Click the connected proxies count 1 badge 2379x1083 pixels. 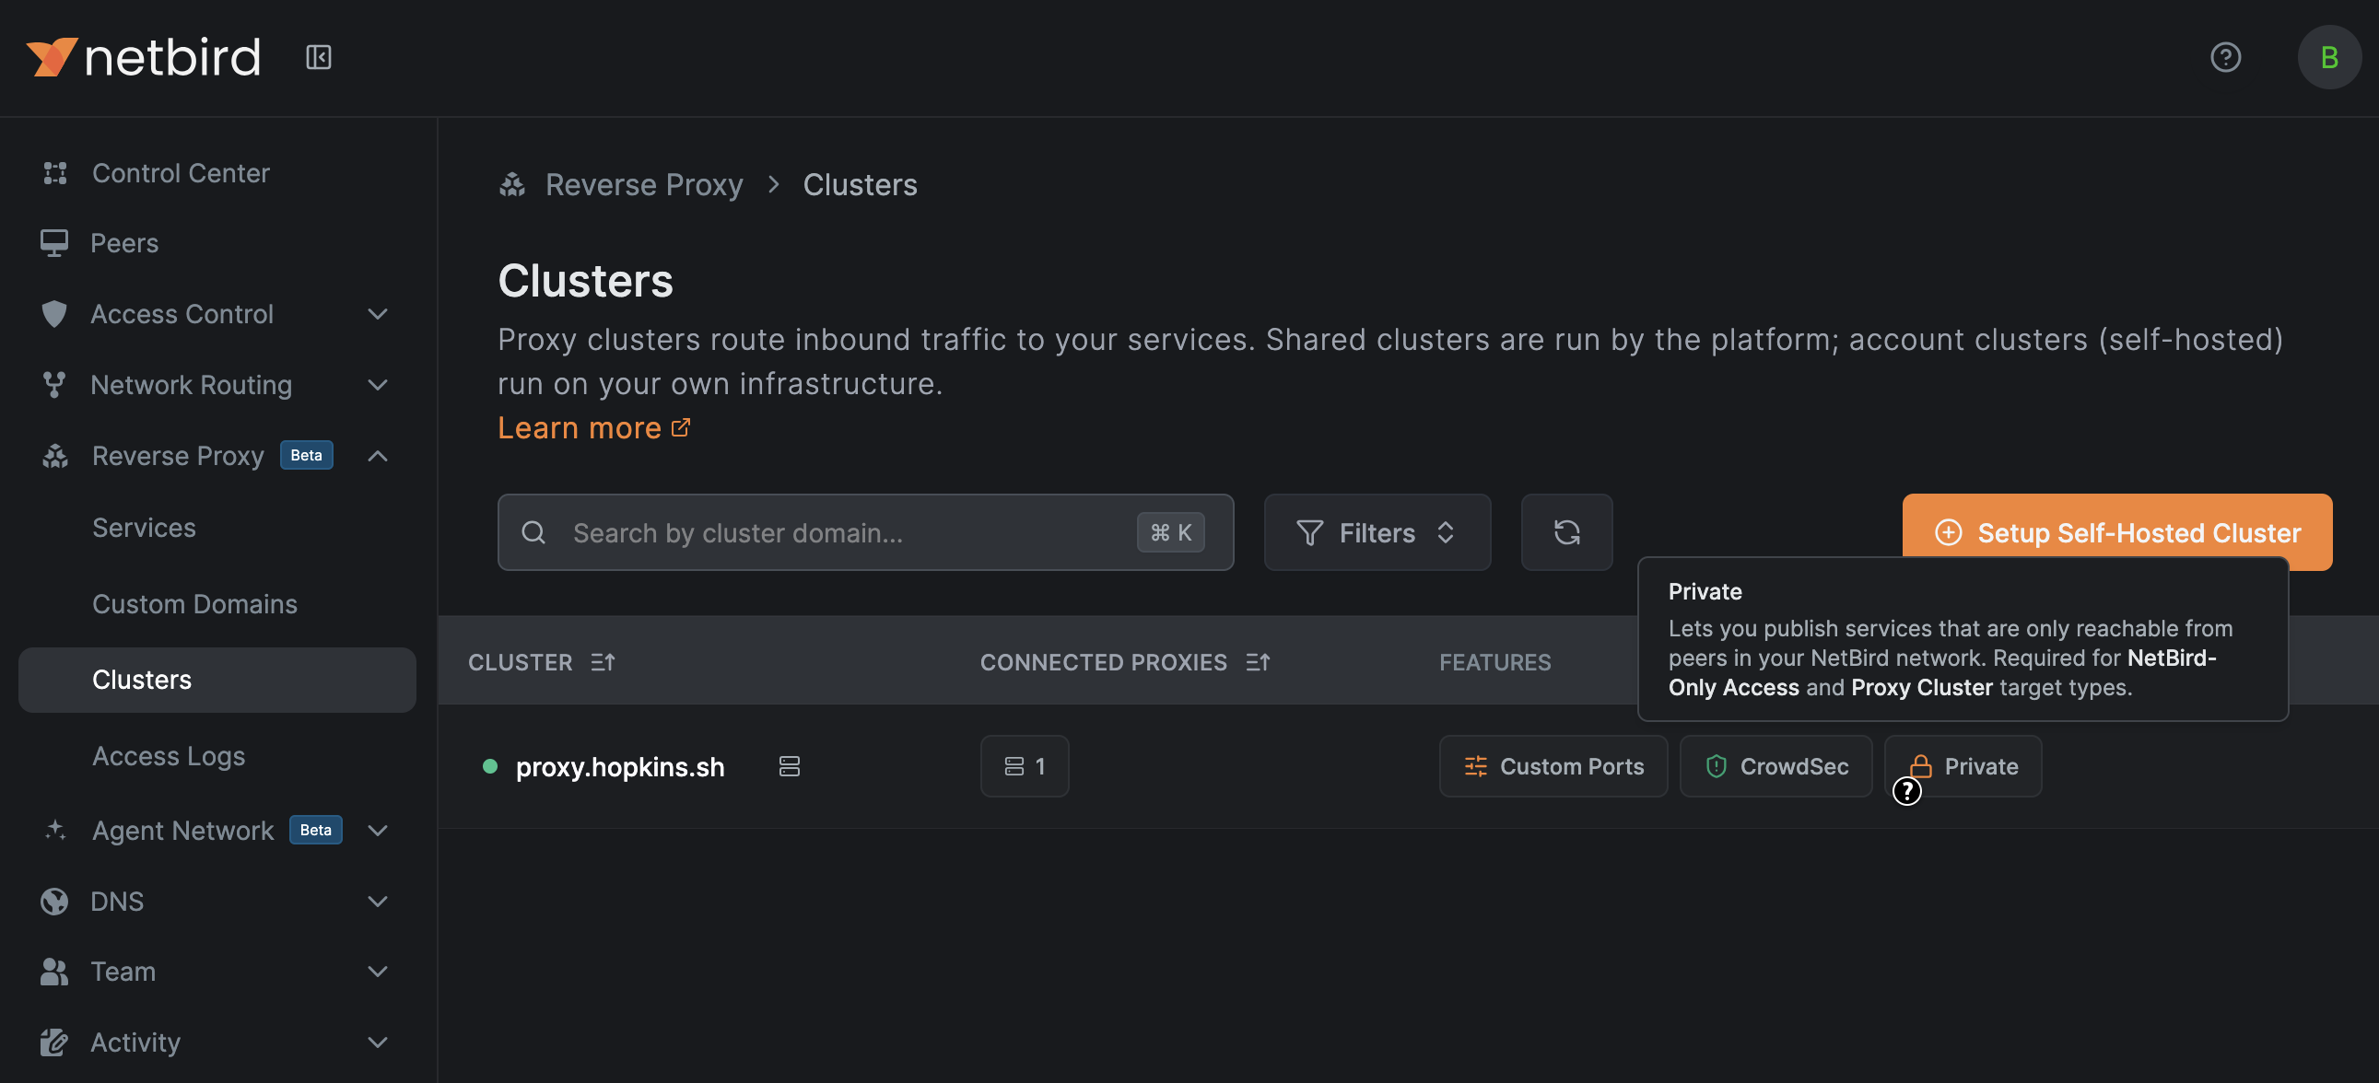point(1024,766)
